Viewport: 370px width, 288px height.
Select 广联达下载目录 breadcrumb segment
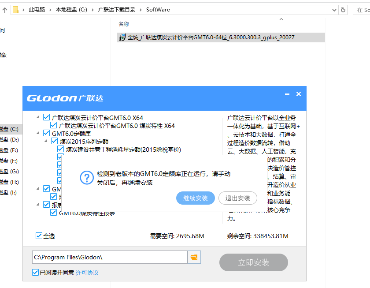point(117,10)
